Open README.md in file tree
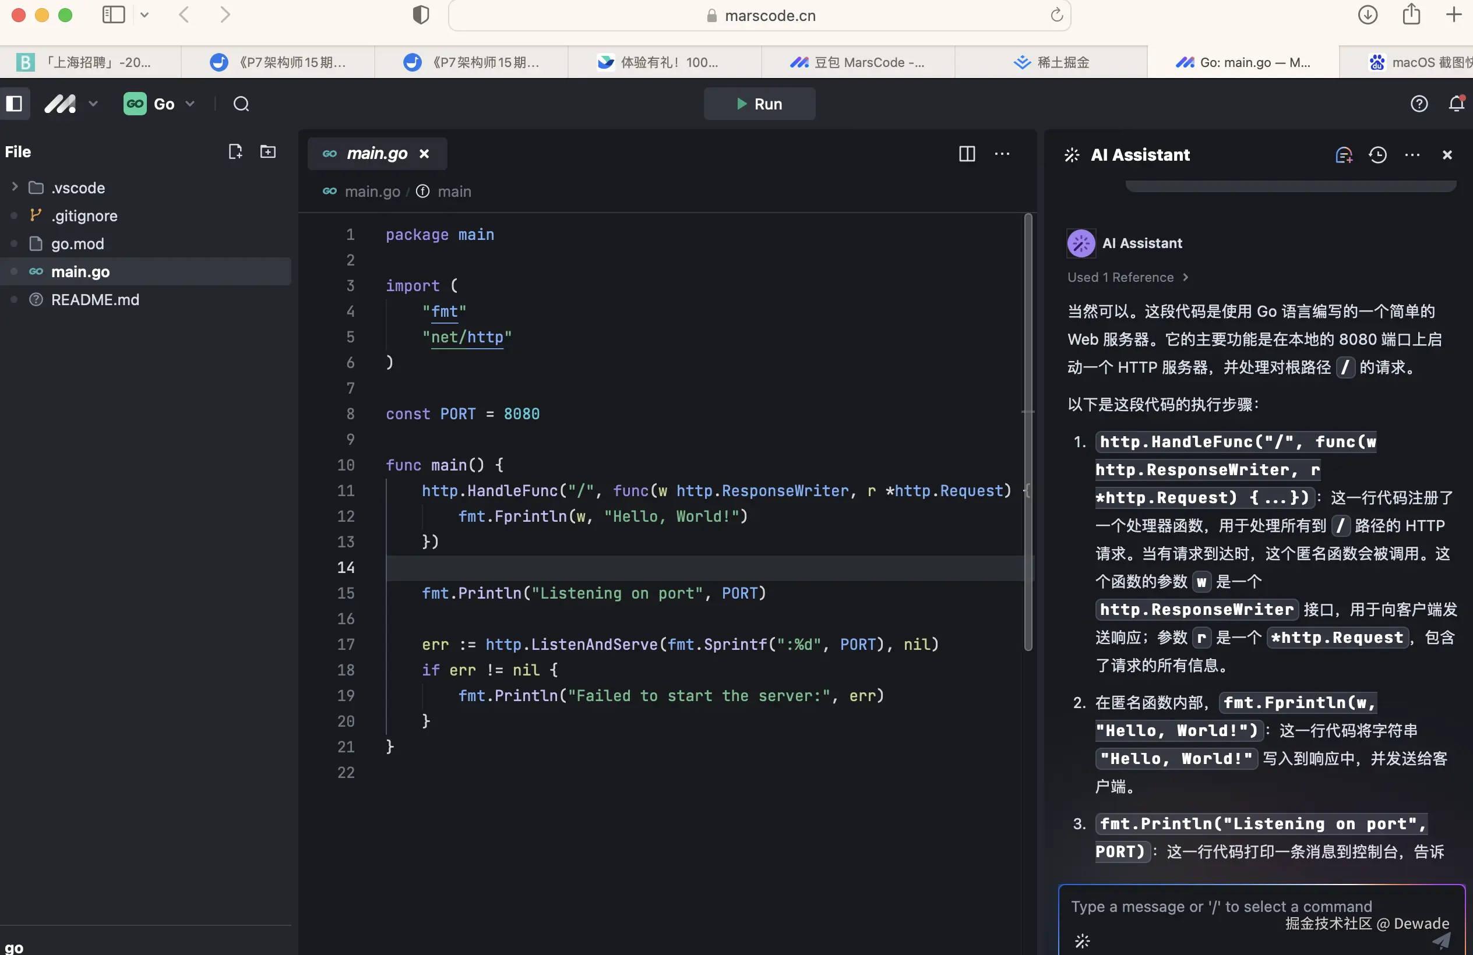The width and height of the screenshot is (1473, 955). tap(95, 299)
